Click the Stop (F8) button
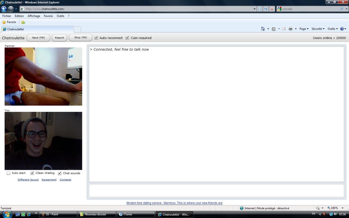 81,38
